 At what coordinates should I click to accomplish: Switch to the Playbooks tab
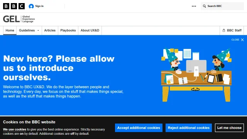point(68,31)
